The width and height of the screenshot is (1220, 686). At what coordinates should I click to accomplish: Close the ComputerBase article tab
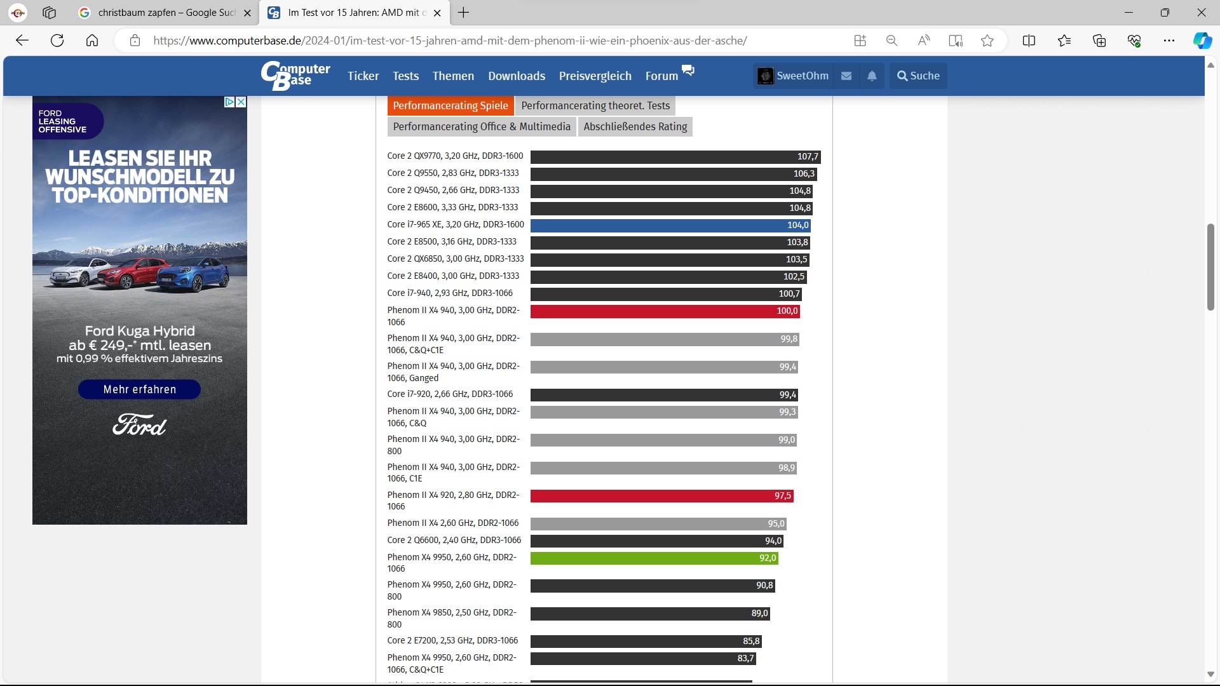pyautogui.click(x=437, y=13)
